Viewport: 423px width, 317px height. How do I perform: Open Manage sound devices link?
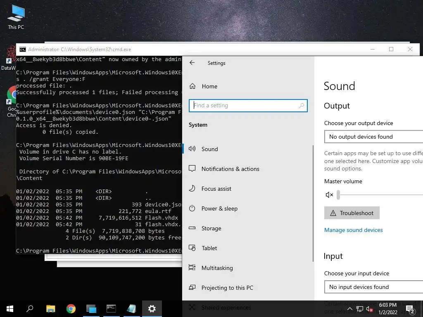(354, 230)
